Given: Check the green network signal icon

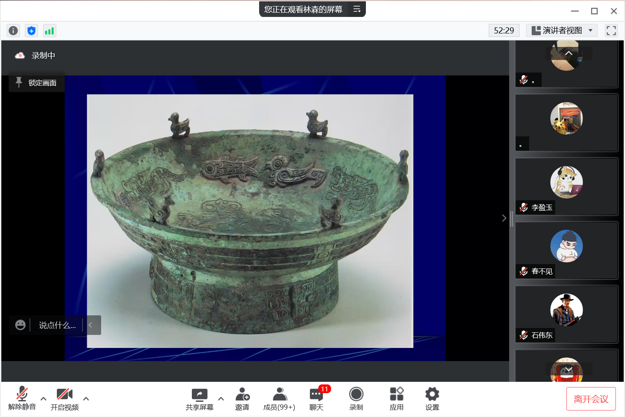Looking at the screenshot, I should 49,30.
